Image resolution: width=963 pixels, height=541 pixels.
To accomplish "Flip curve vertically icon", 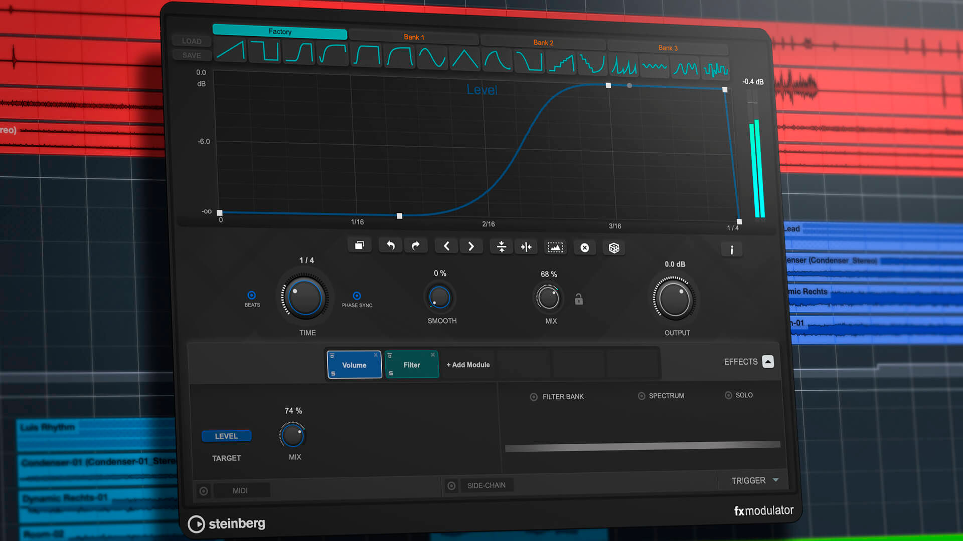I will [x=501, y=246].
